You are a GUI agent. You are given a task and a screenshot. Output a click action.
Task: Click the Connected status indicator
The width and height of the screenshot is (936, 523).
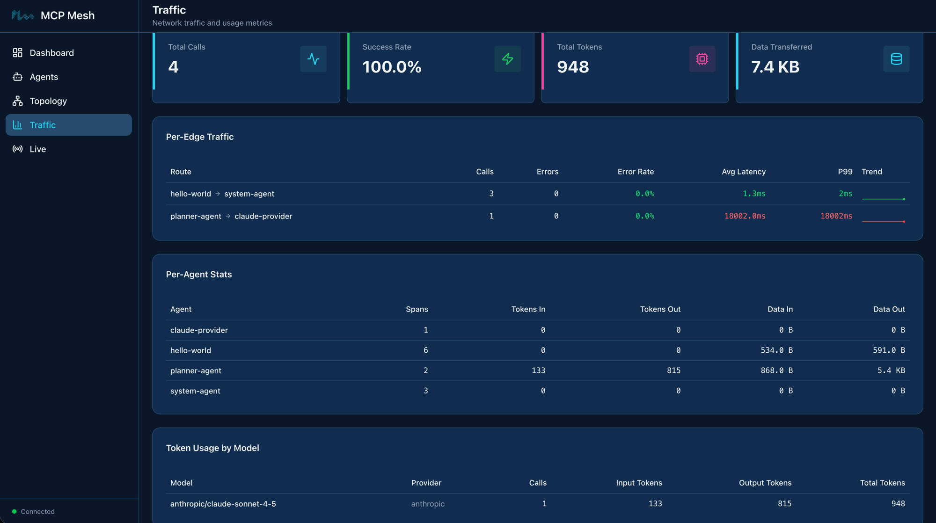tap(34, 511)
